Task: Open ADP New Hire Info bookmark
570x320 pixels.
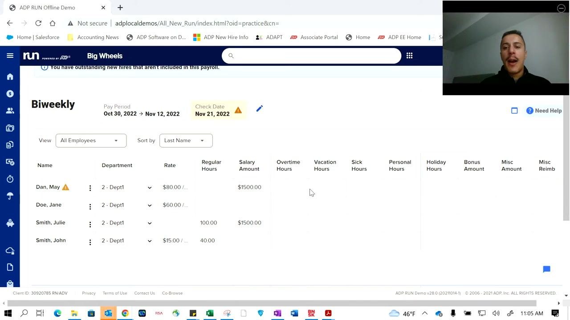Action: pos(221,37)
